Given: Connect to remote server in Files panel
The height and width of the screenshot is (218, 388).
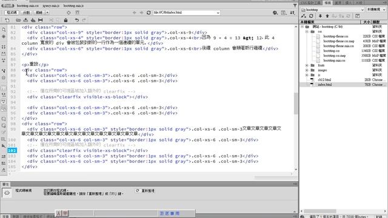Looking at the screenshot, I should 304,16.
